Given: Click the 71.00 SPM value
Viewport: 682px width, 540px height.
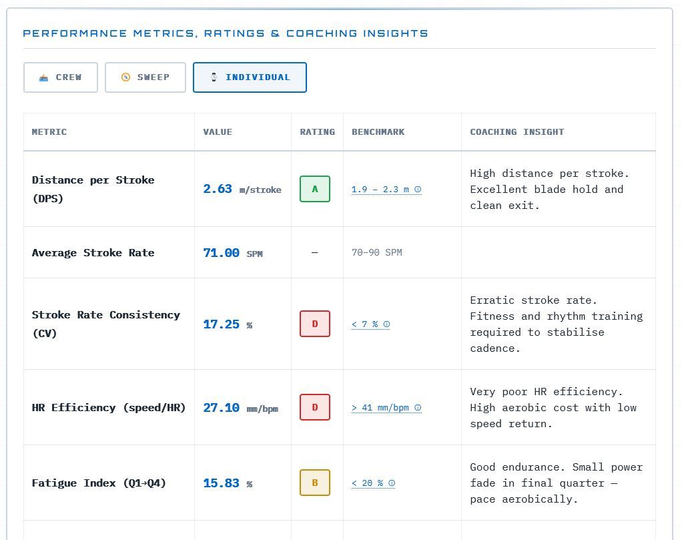Looking at the screenshot, I should tap(233, 253).
